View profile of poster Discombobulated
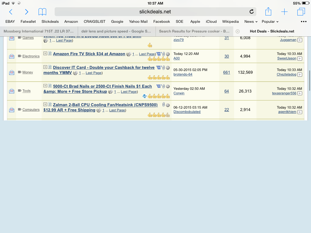Viewport: 311px width, 233px height. 187,112
